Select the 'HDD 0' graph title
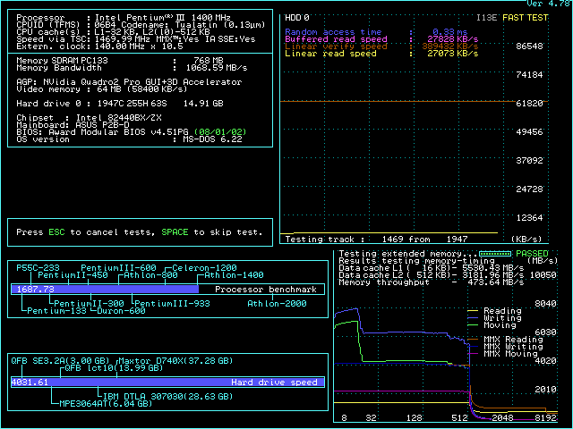 [296, 18]
